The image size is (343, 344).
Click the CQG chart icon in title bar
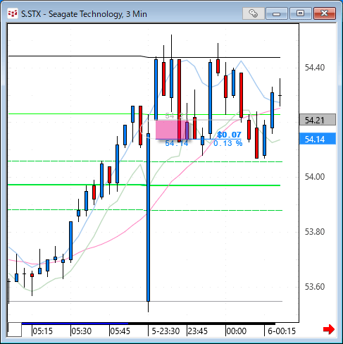pyautogui.click(x=13, y=13)
